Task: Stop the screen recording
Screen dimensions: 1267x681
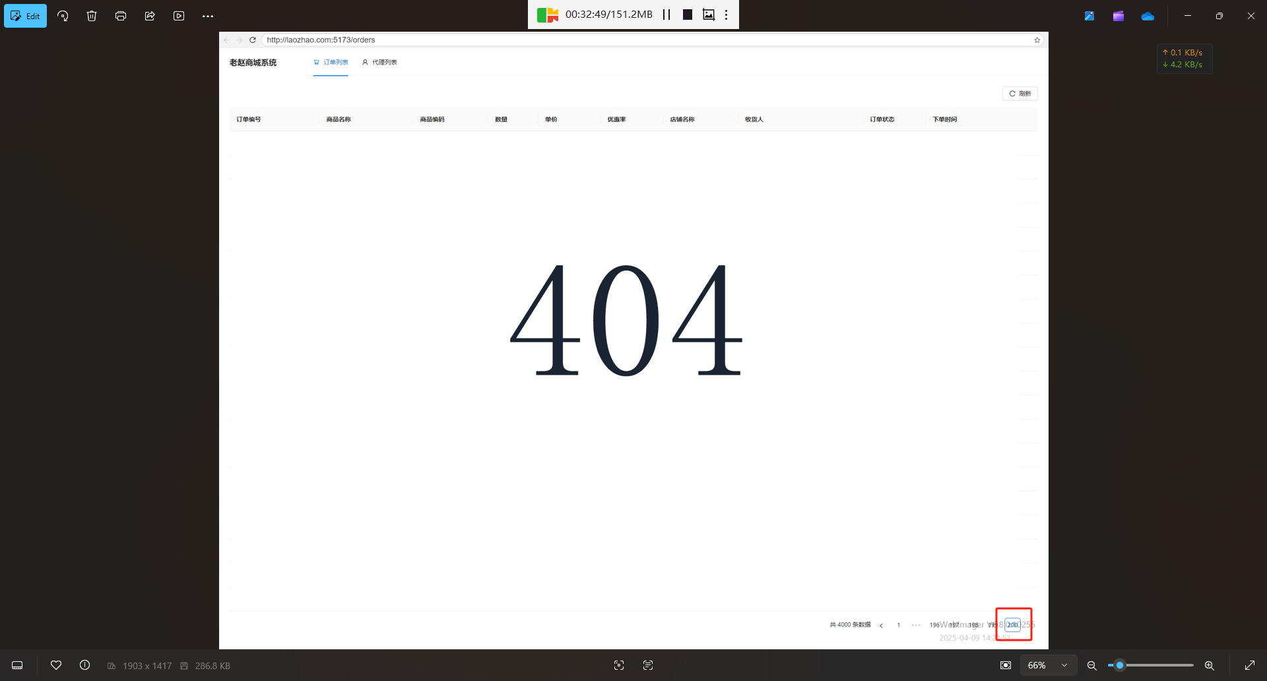Action: pos(687,15)
